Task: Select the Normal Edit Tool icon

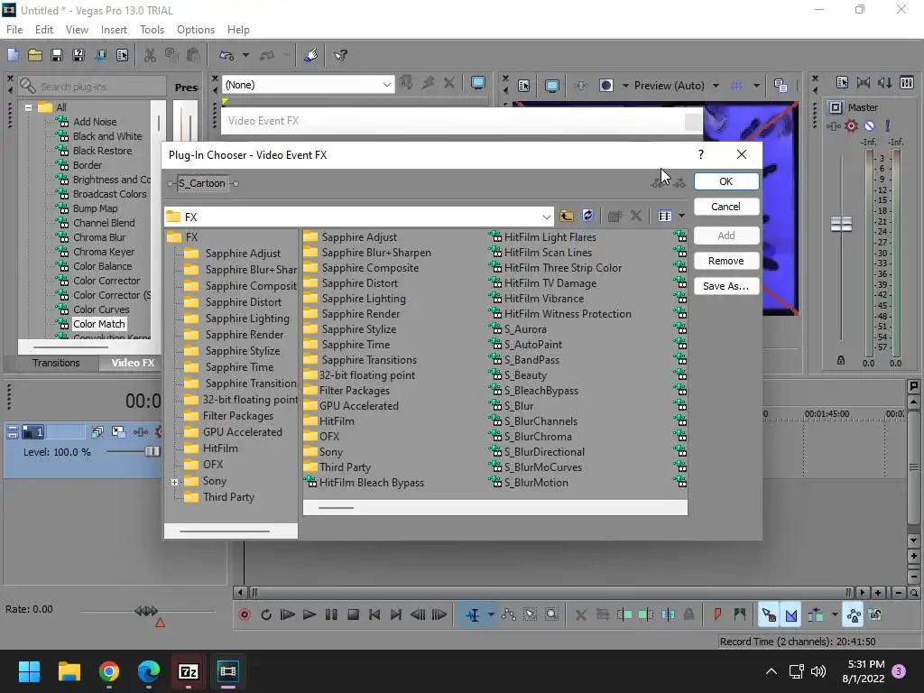Action: [473, 614]
